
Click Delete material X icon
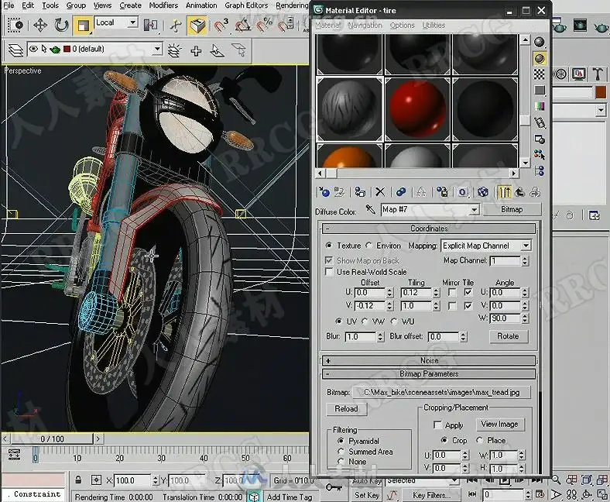[x=379, y=191]
